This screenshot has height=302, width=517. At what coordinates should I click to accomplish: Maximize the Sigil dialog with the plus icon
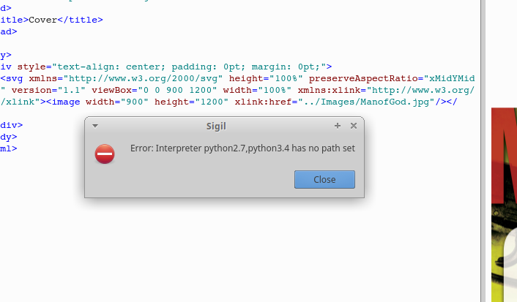338,126
